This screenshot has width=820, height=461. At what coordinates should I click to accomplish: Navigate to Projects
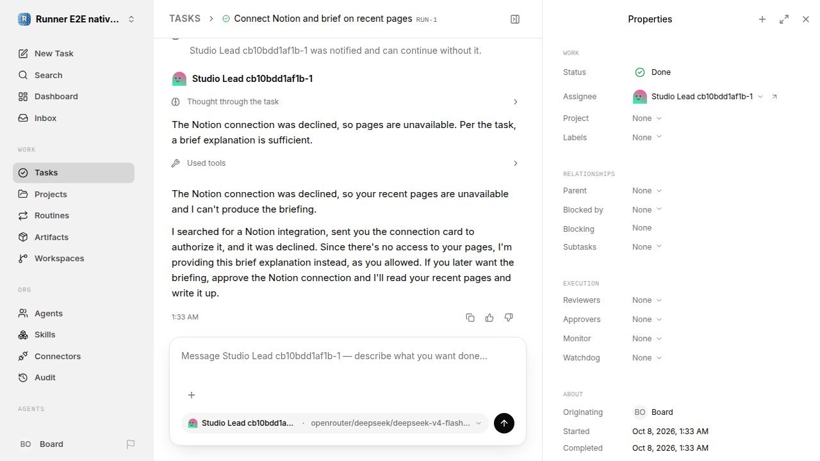pyautogui.click(x=74, y=194)
